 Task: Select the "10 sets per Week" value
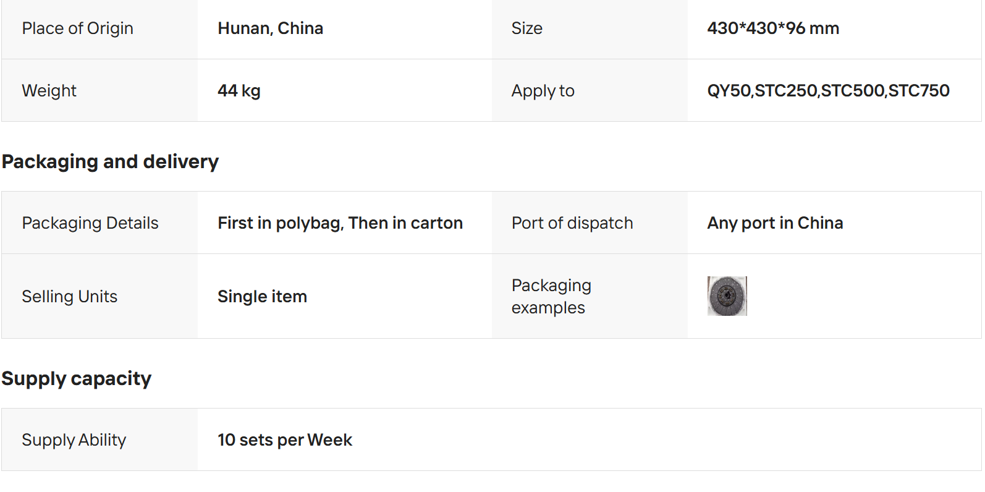tap(284, 440)
